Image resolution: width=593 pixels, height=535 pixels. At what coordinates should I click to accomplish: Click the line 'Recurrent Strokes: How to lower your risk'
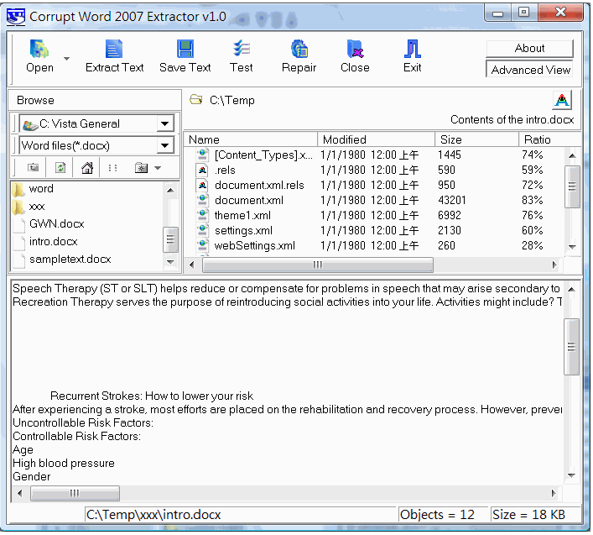pyautogui.click(x=152, y=396)
